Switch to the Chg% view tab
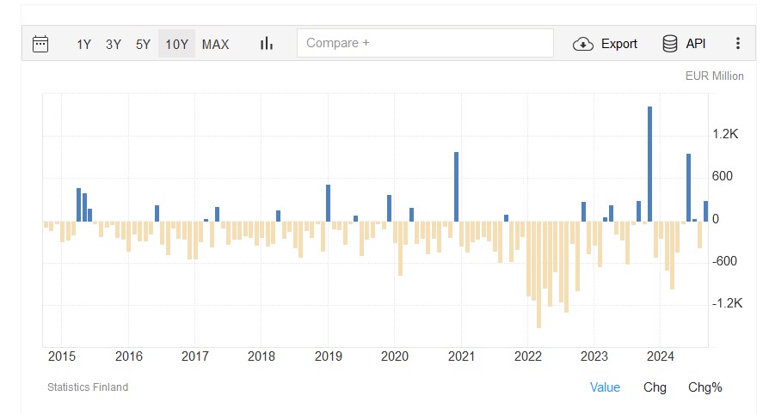 pos(705,387)
